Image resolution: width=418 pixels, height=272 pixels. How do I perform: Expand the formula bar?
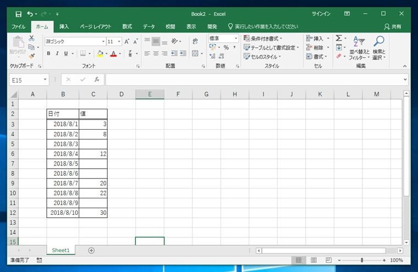405,79
